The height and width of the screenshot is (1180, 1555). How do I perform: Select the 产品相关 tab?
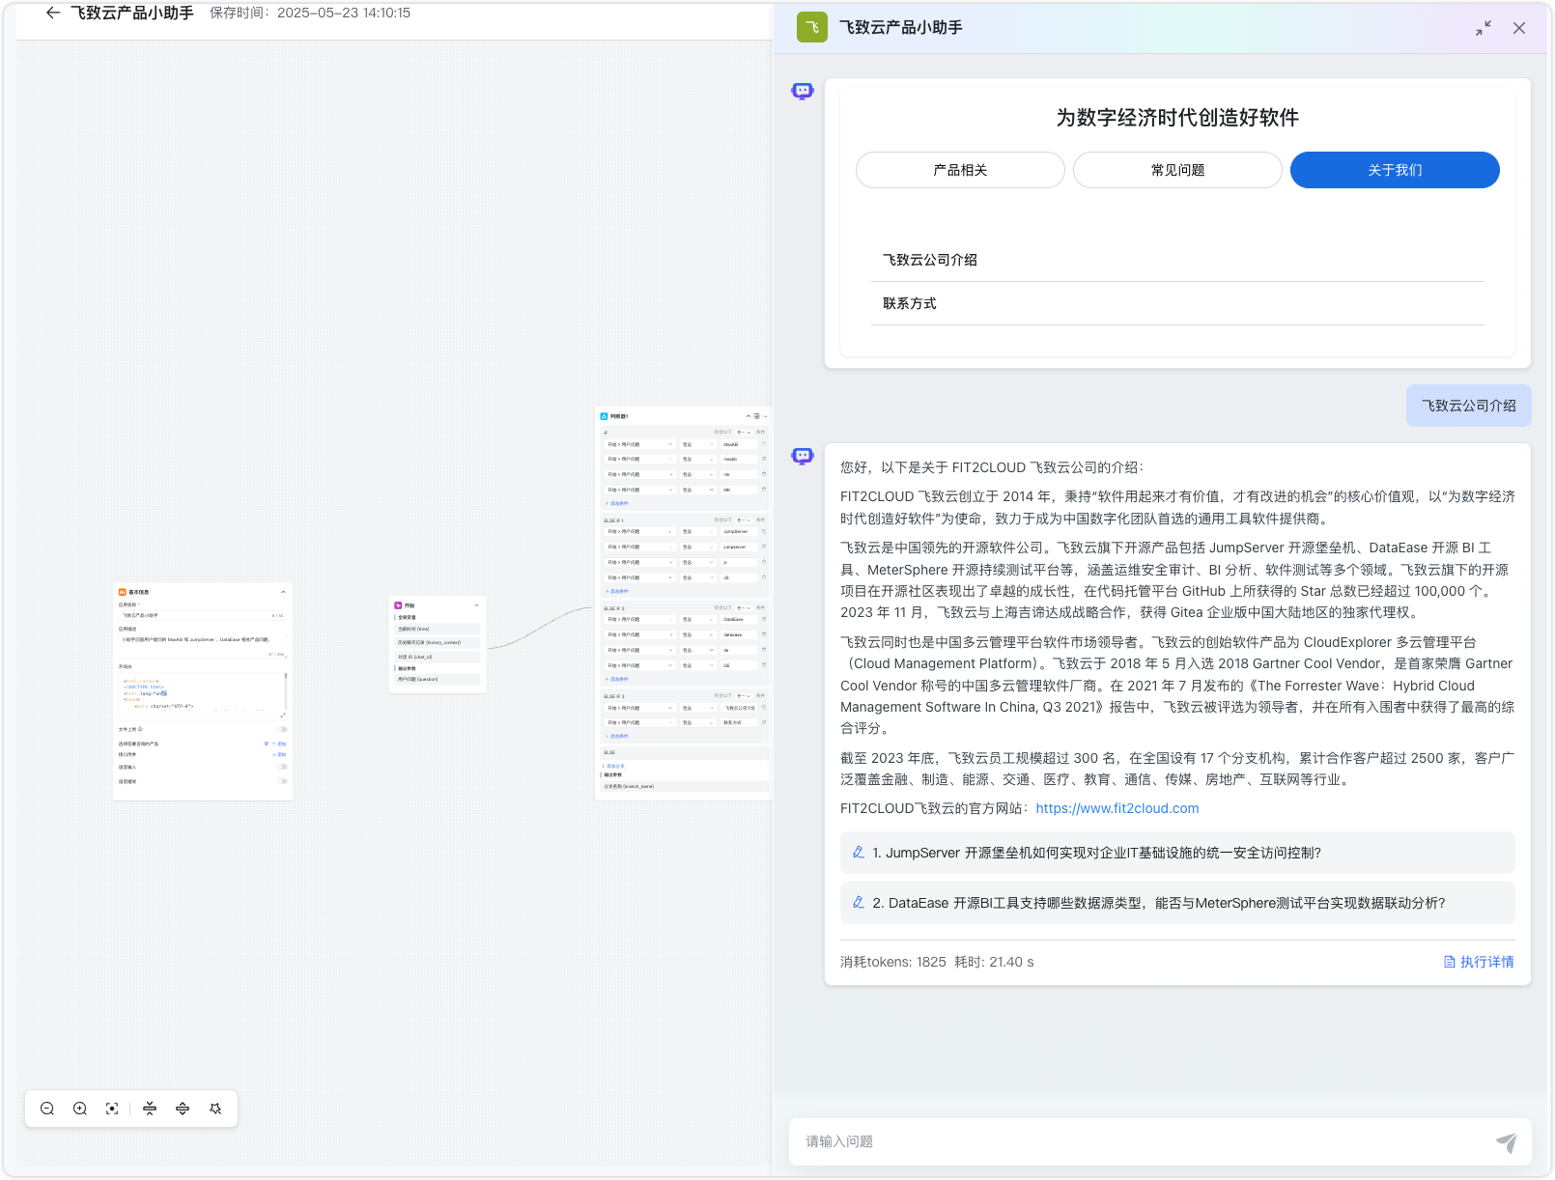[x=960, y=170]
